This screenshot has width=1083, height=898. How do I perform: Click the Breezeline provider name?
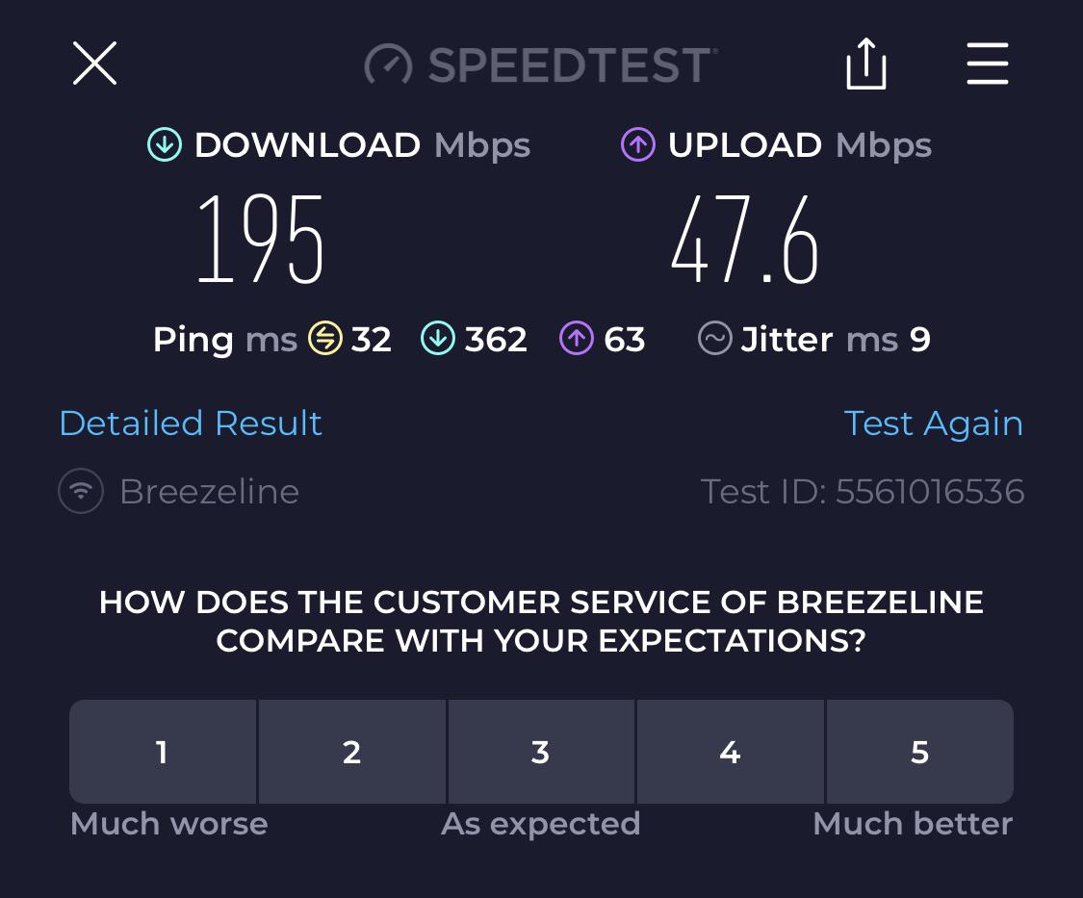coord(209,491)
